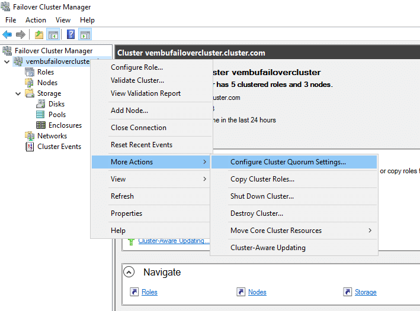Open the Cluster-Aware Updating... link

(x=174, y=241)
